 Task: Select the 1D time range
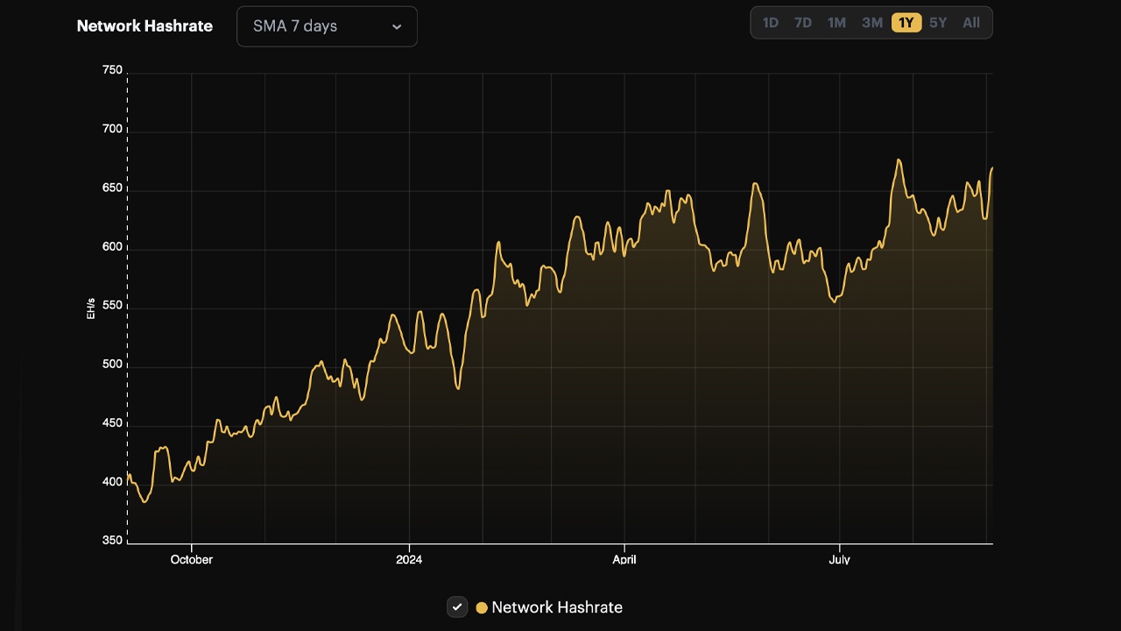pyautogui.click(x=770, y=23)
